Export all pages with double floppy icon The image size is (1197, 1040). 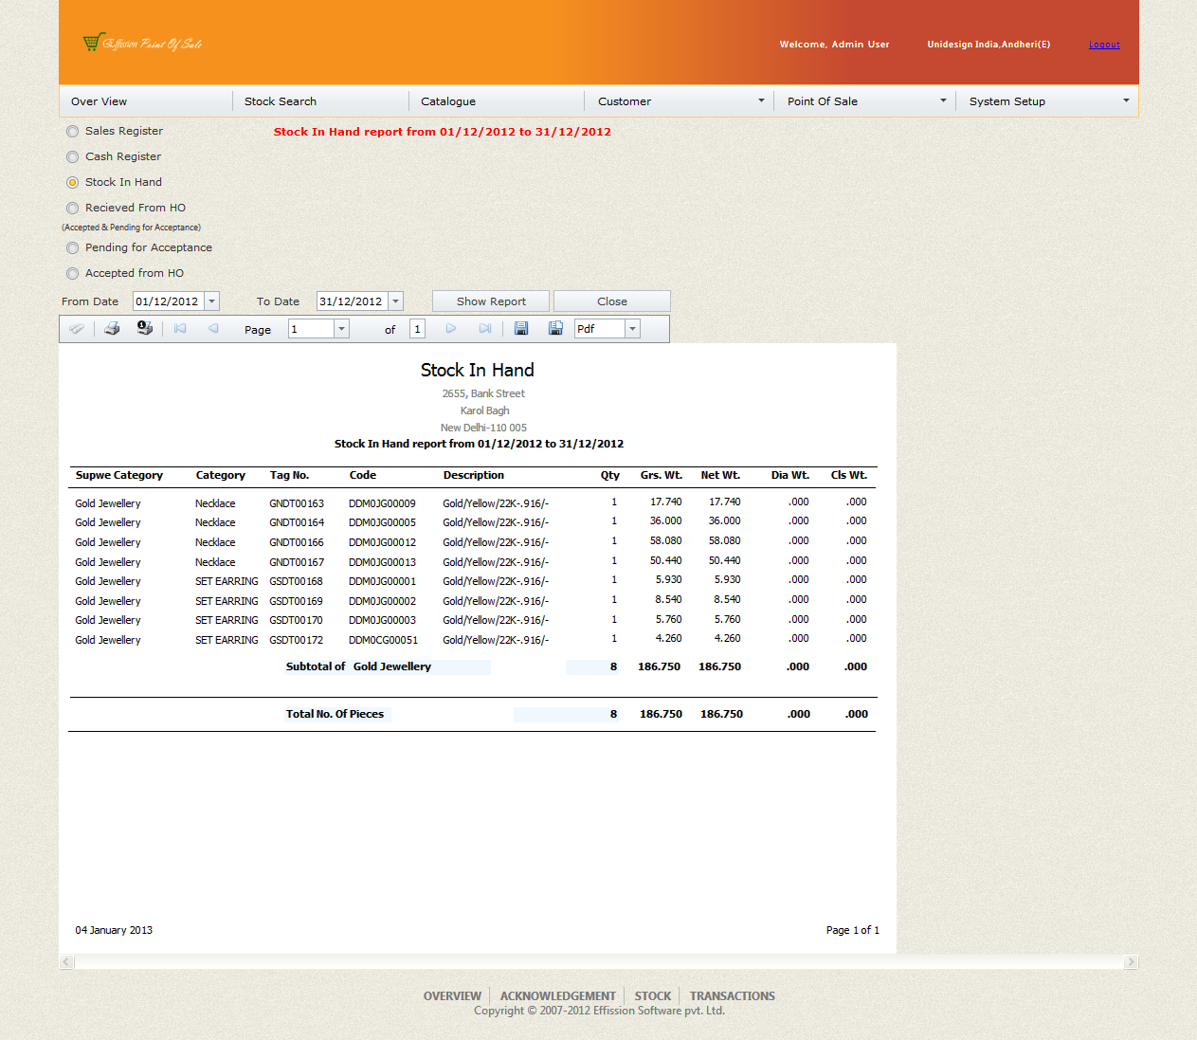point(555,328)
